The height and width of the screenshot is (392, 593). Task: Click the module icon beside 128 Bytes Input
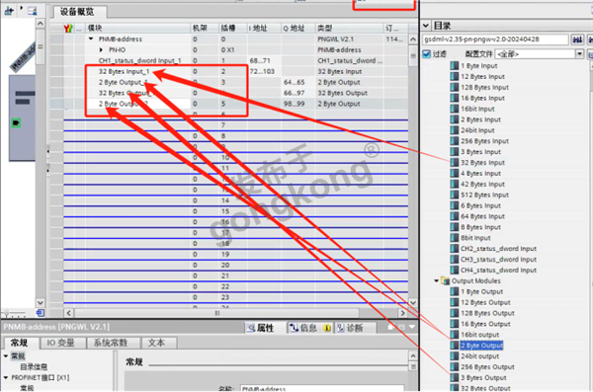455,87
